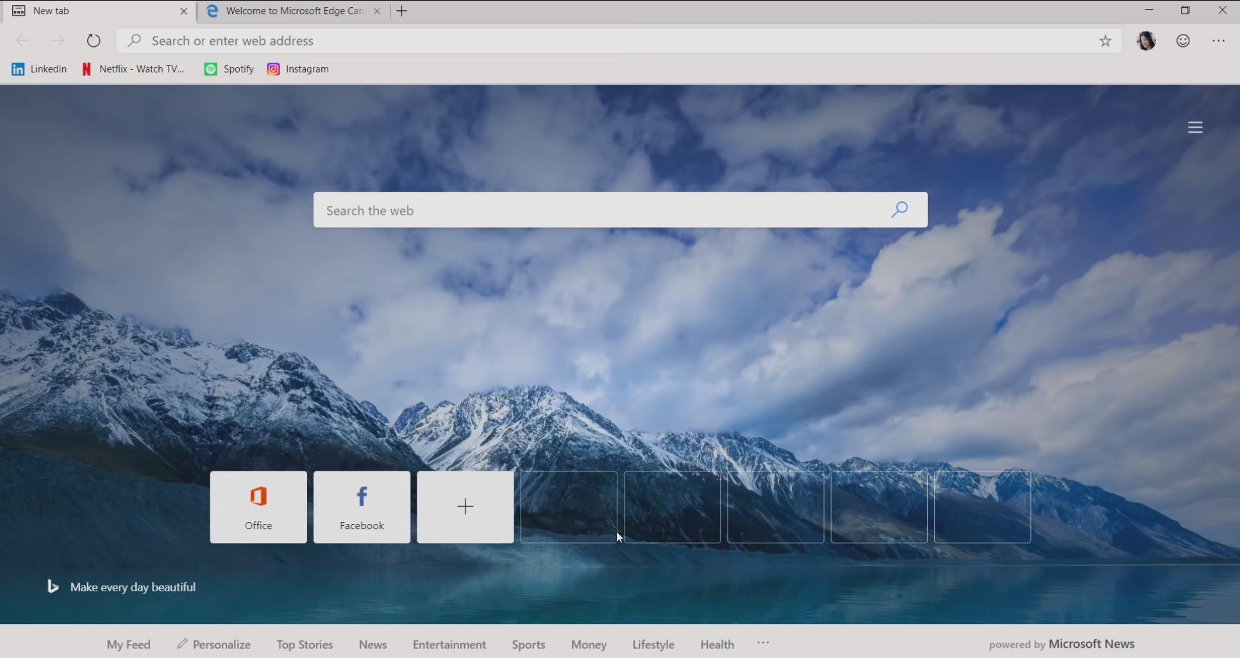Close the Welcome to Microsoft Edge tab
The image size is (1240, 658).
[377, 11]
